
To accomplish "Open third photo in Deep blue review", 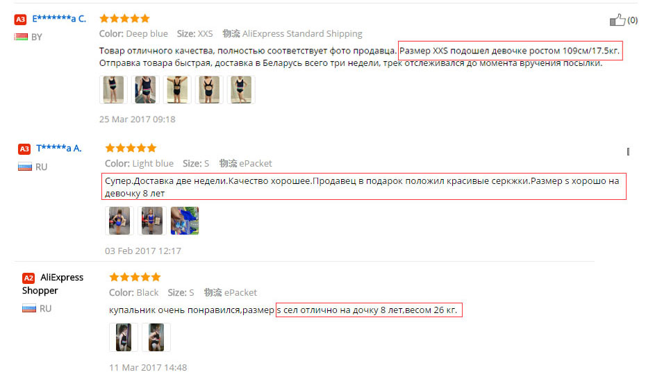I will coord(177,90).
